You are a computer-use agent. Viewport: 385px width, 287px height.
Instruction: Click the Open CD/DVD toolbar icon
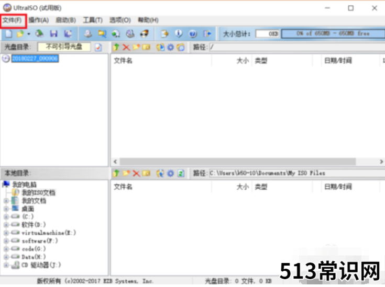[39, 33]
